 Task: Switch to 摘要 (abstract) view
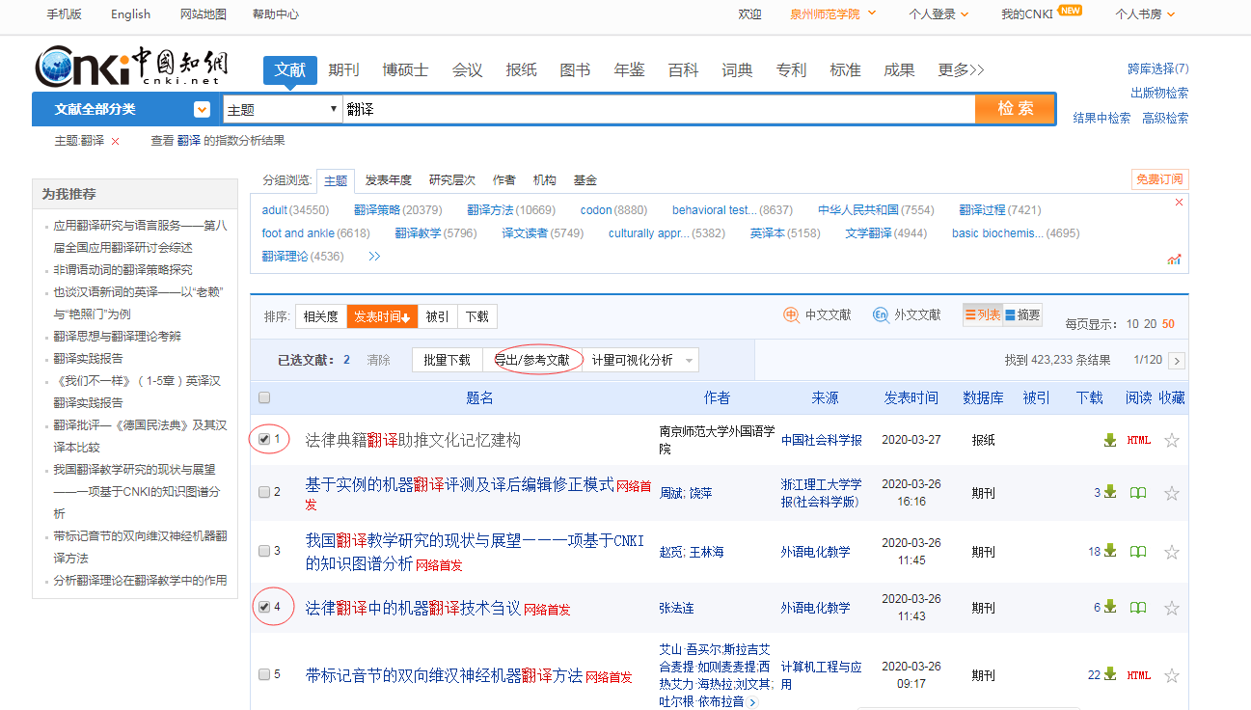[1022, 314]
